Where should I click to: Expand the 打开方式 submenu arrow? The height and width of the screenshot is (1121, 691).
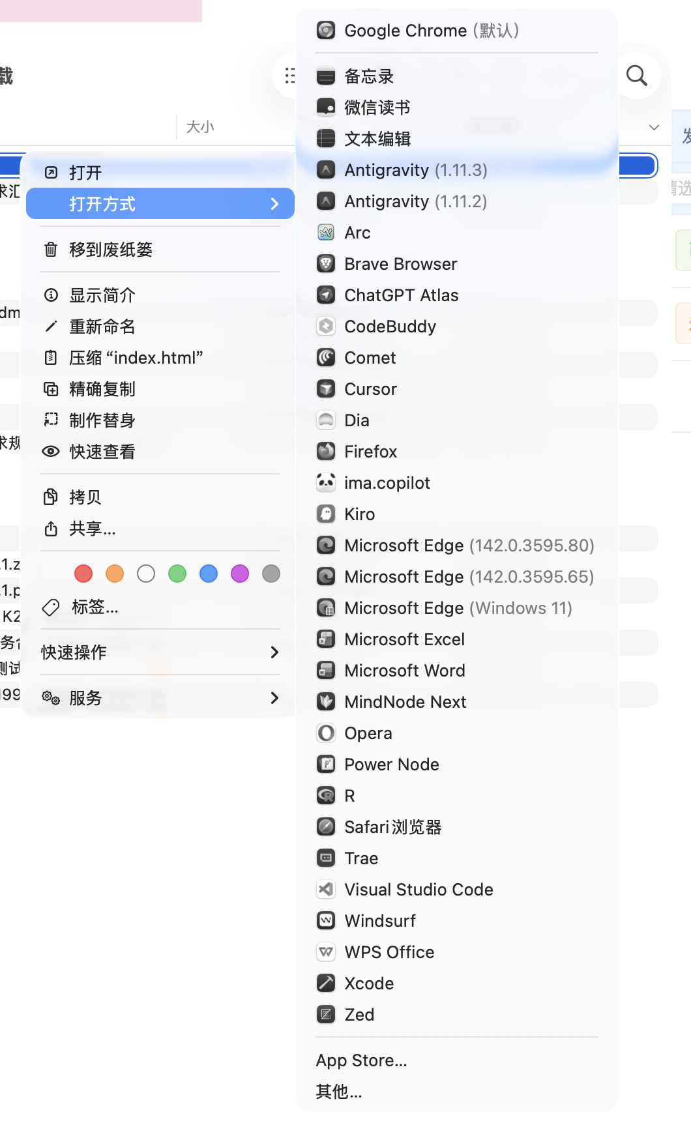274,204
